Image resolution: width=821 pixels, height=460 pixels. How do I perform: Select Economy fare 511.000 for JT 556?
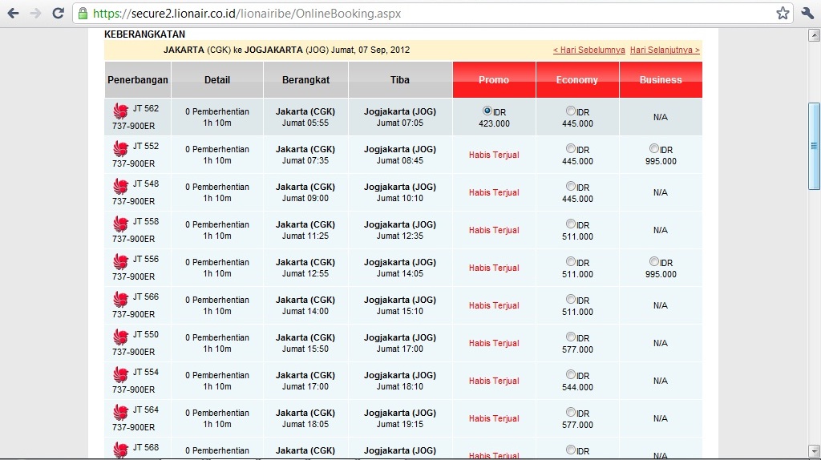point(571,262)
